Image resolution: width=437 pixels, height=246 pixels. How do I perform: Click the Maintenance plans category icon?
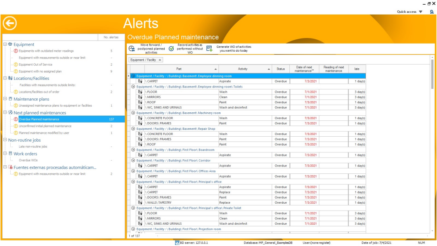click(10, 99)
